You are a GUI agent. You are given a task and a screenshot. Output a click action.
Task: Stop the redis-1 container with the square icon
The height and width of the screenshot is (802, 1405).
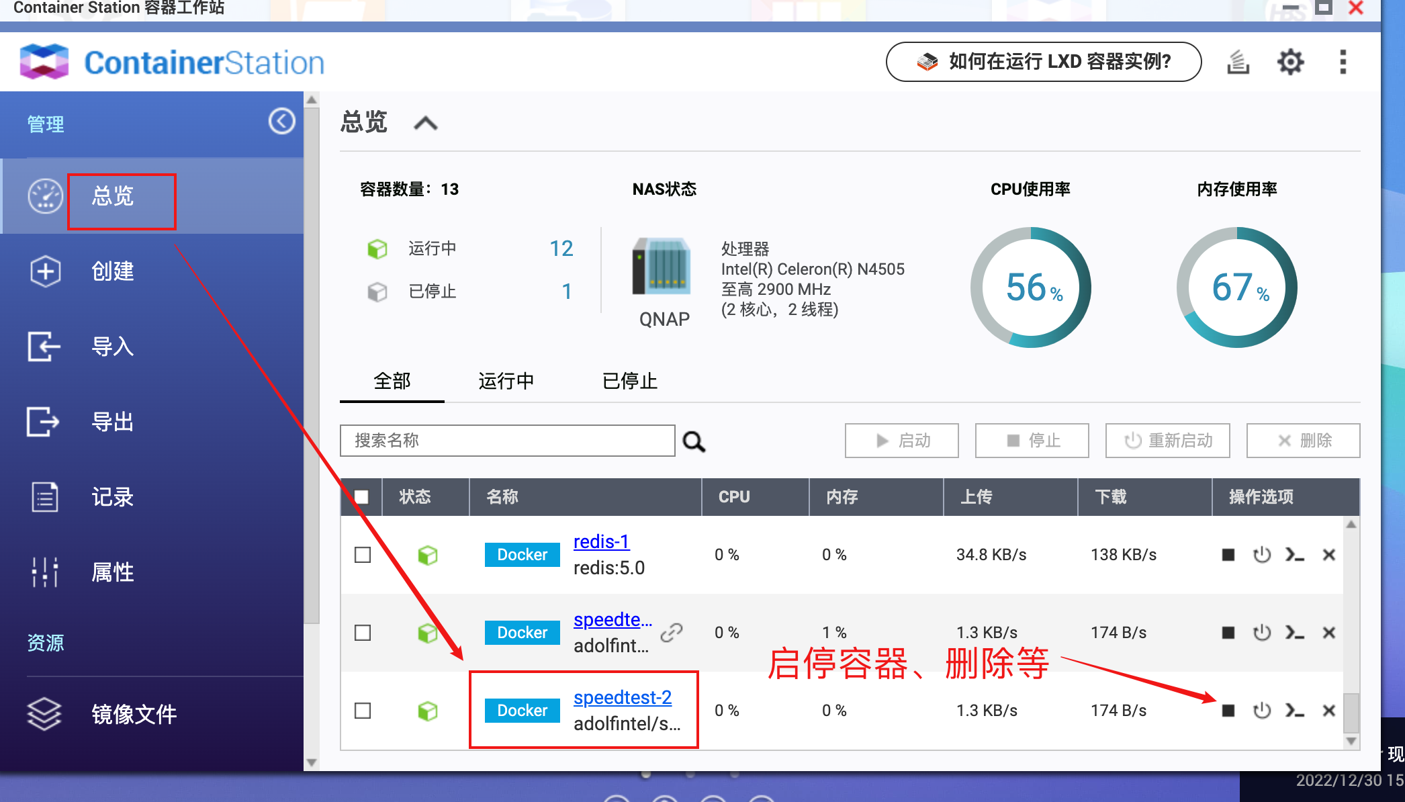click(x=1228, y=555)
